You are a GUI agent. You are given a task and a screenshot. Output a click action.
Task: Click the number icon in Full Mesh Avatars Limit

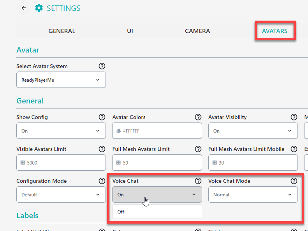point(118,163)
